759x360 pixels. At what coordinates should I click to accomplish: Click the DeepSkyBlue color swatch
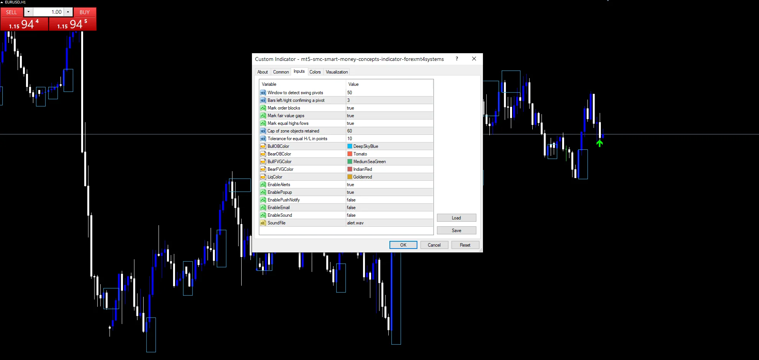click(350, 146)
